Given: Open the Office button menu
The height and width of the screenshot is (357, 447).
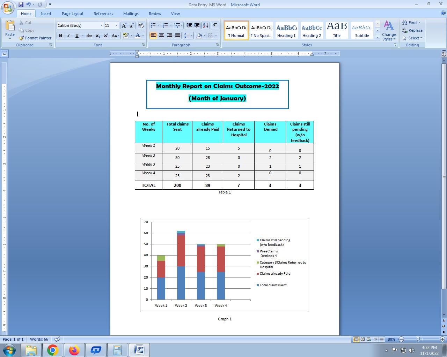Looking at the screenshot, I should (8, 8).
